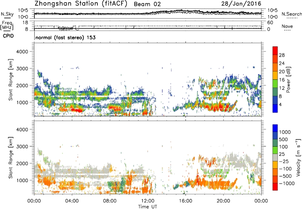
Task: Select the Power color bar segment between 12 and 16
Action: tap(275, 84)
